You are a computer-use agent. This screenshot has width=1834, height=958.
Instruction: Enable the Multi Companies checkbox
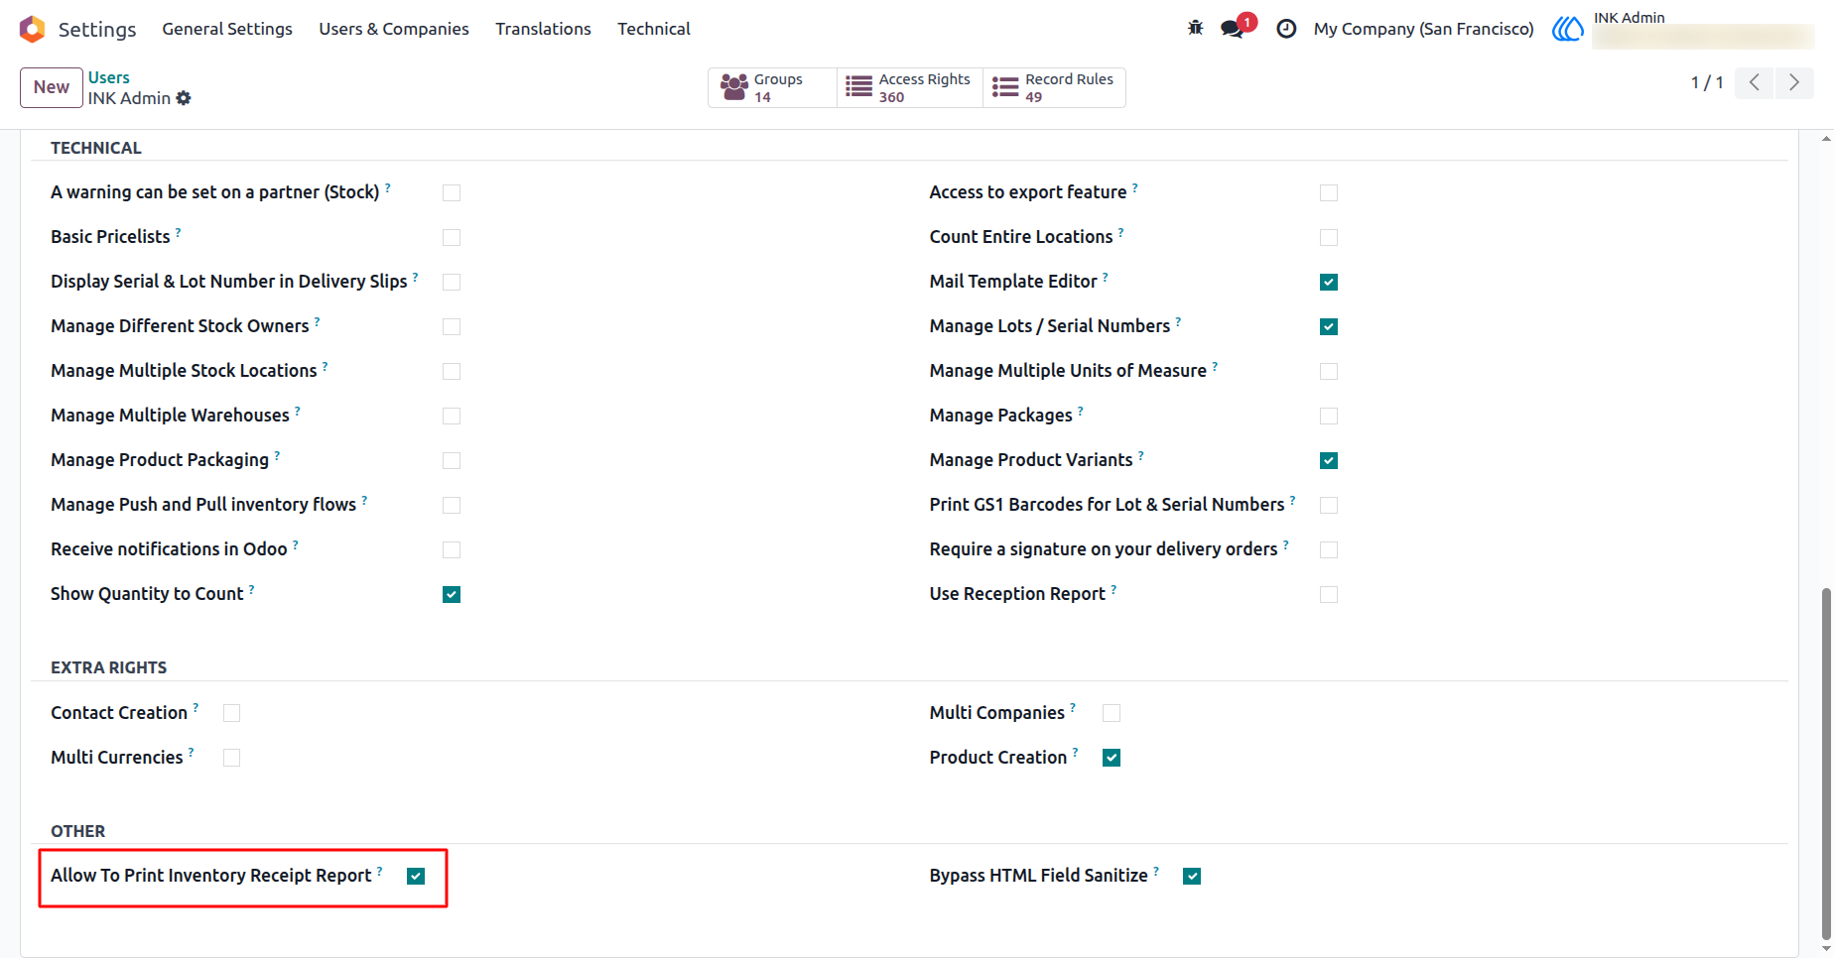pyautogui.click(x=1112, y=713)
